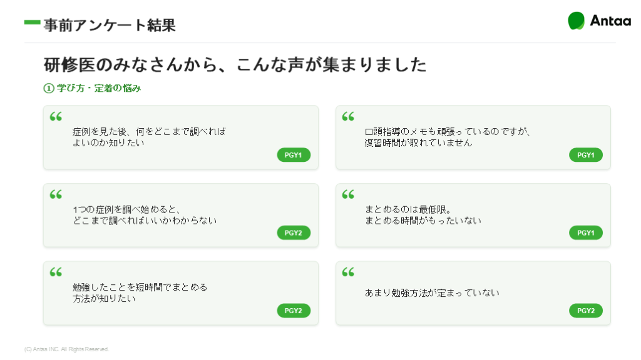This screenshot has height=360, width=641.
Task: Click the quote mark icon on the 1つの症例 card
Action: (x=56, y=194)
